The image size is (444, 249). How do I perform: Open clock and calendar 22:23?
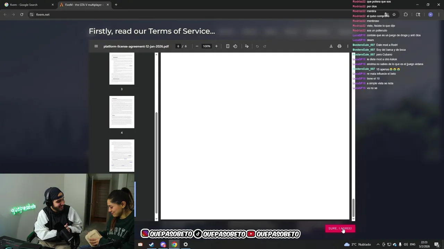[x=424, y=245]
